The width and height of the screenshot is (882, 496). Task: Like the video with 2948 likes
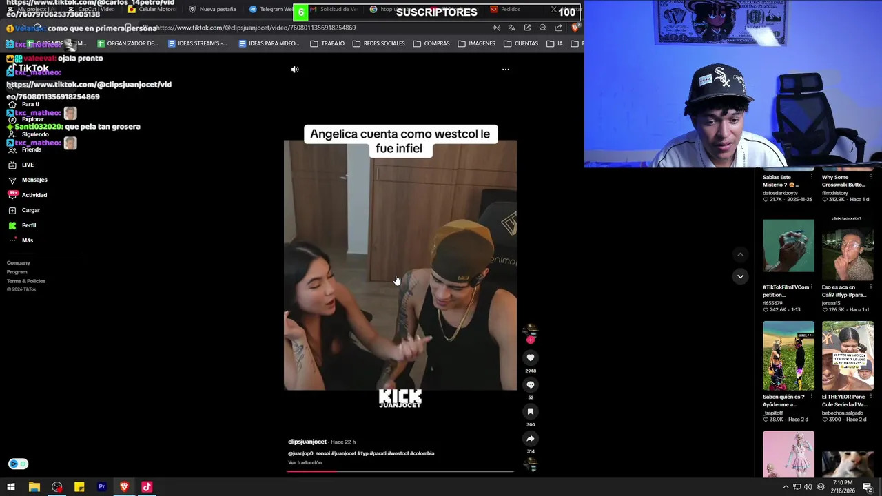point(531,358)
